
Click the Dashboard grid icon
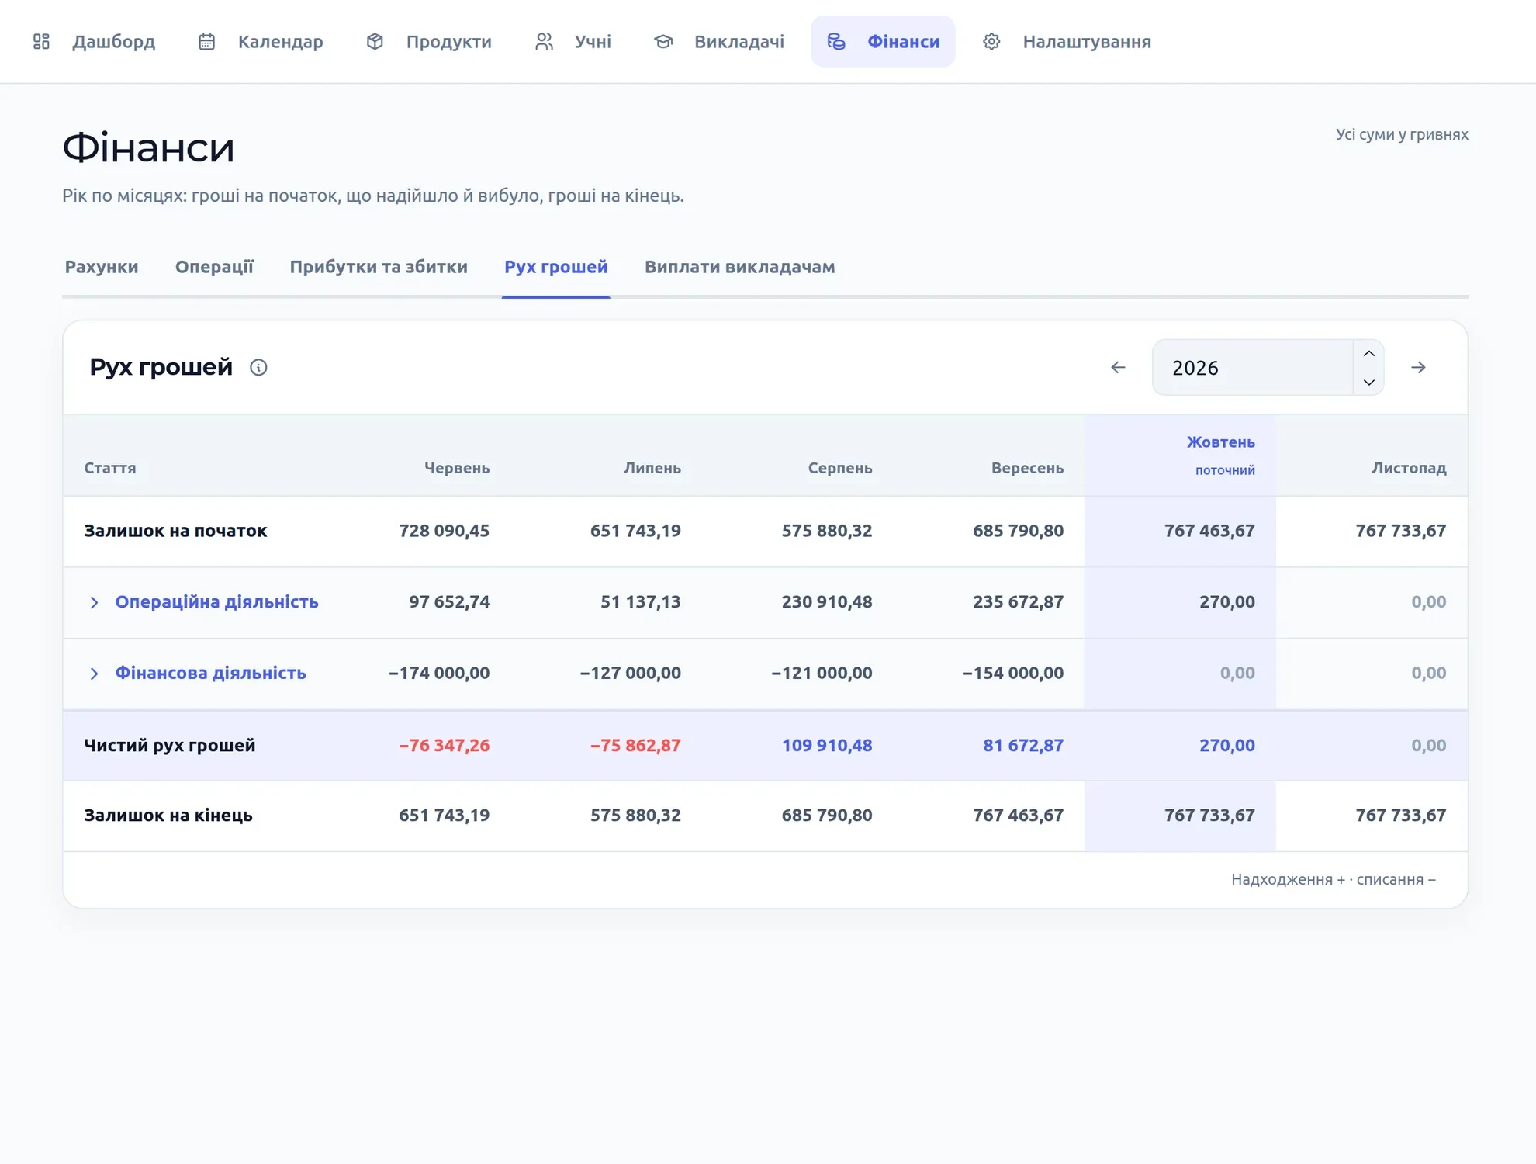click(41, 41)
